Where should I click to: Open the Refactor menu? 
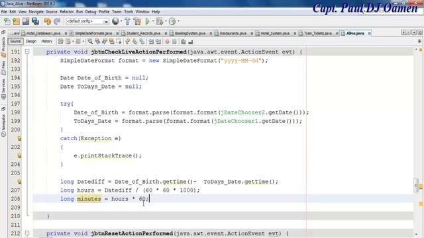66,12
